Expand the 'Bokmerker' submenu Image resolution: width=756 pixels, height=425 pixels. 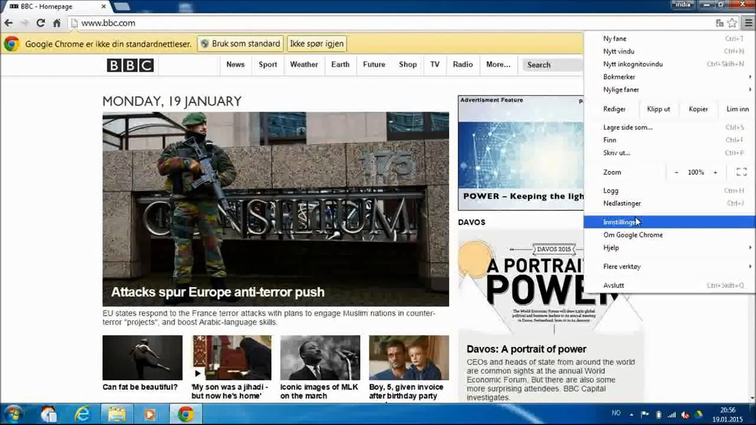[x=669, y=77]
